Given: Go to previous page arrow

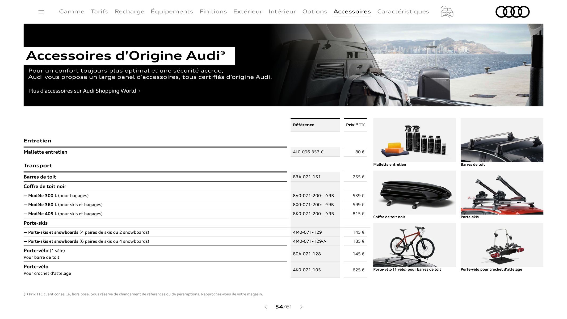Looking at the screenshot, I should [x=265, y=307].
